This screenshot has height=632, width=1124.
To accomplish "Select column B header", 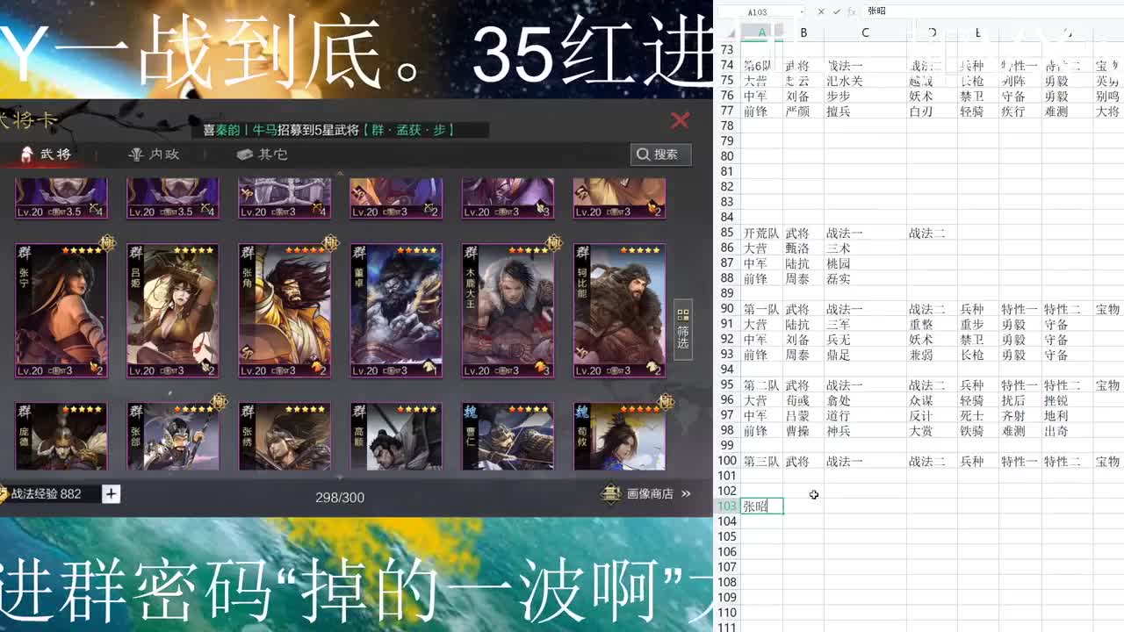I will 803,32.
